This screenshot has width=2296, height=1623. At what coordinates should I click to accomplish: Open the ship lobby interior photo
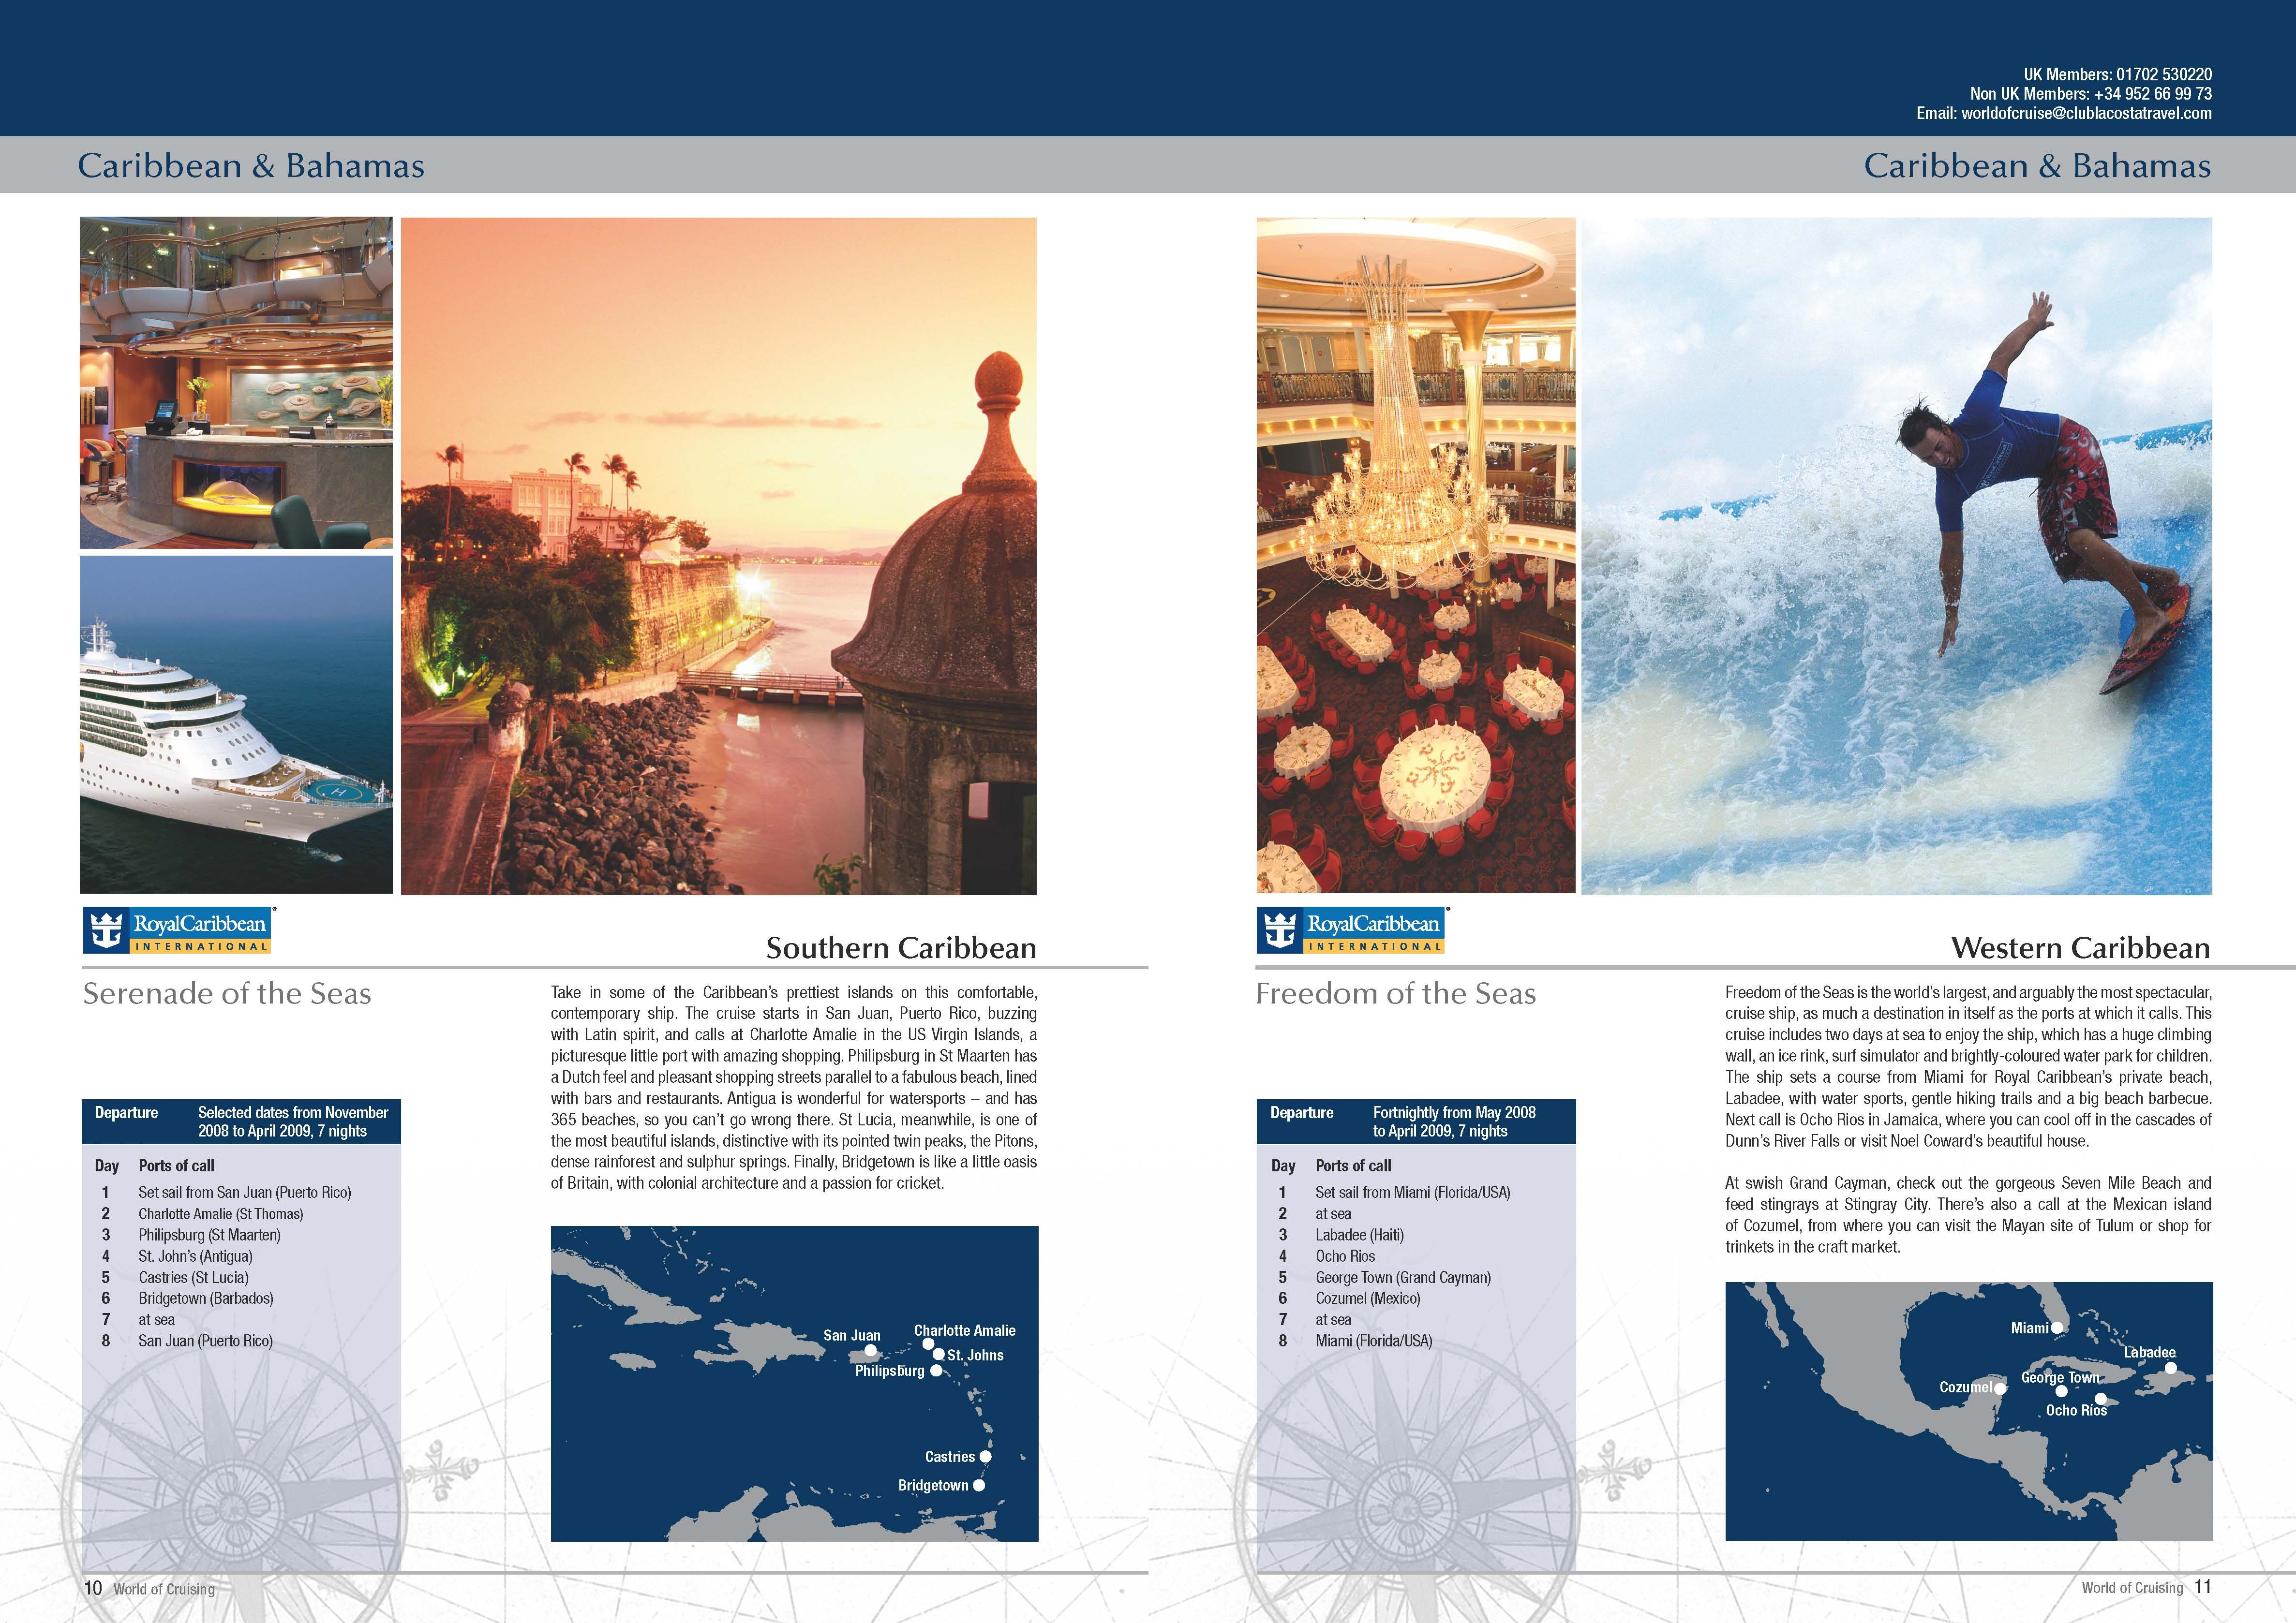[236, 383]
